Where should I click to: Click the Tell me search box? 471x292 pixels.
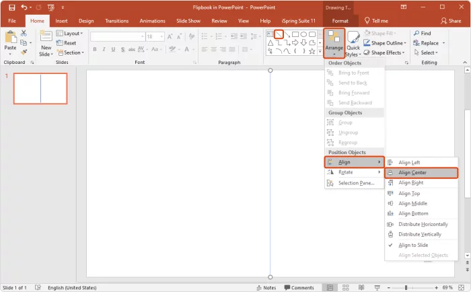[376, 21]
